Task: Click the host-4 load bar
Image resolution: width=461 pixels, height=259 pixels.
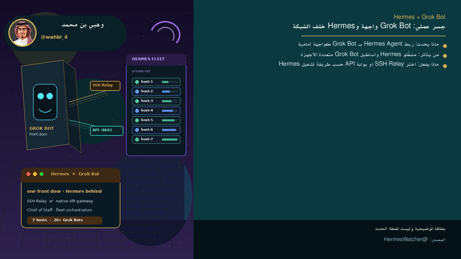Action: (x=170, y=111)
